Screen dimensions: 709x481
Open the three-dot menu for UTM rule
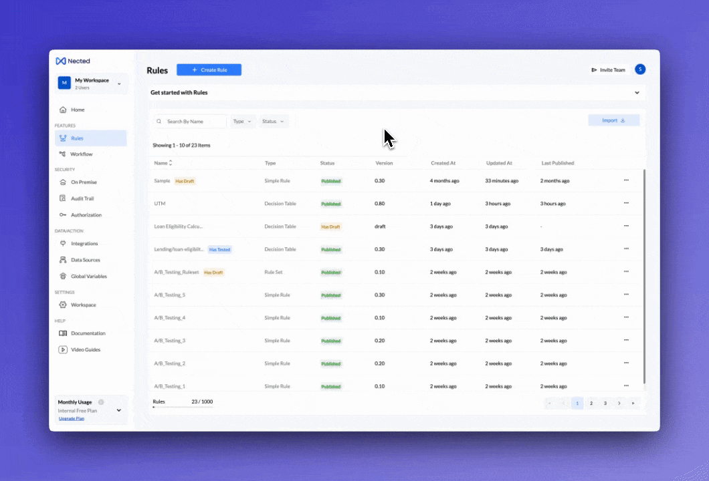pyautogui.click(x=626, y=203)
